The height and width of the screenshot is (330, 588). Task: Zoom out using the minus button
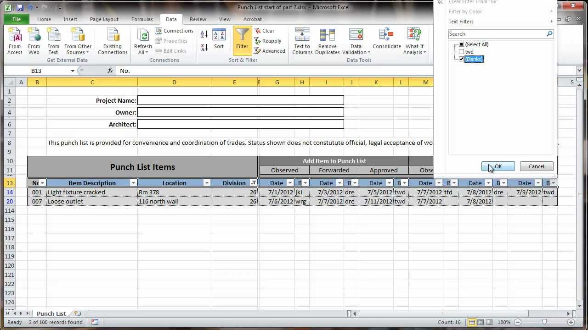[518, 322]
